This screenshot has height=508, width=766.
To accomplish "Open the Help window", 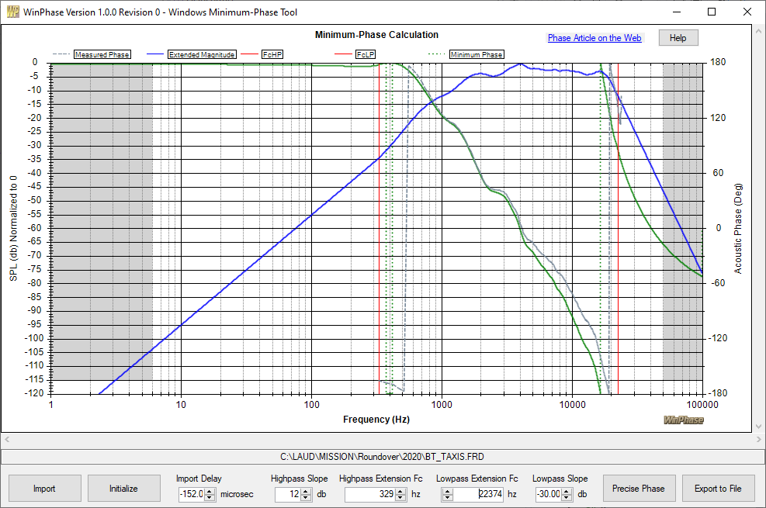I will (678, 37).
